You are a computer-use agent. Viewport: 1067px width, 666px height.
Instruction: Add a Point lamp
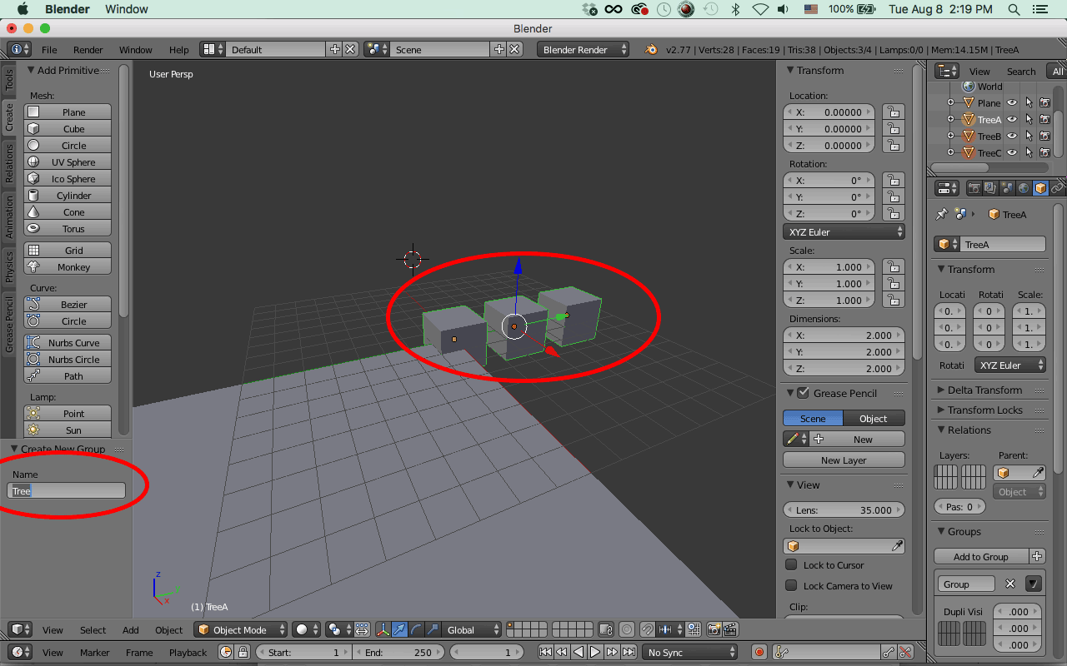pos(68,413)
